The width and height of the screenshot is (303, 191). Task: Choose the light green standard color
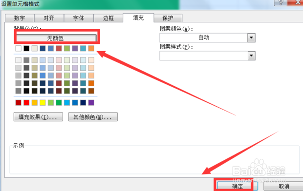coord(51,102)
